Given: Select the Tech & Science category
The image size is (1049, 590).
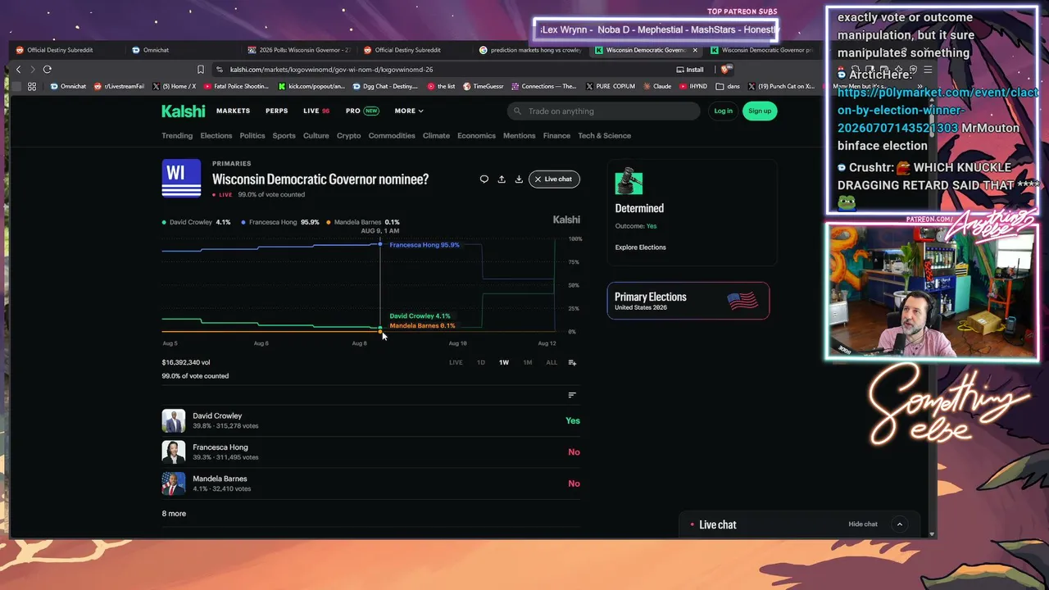Looking at the screenshot, I should point(604,135).
